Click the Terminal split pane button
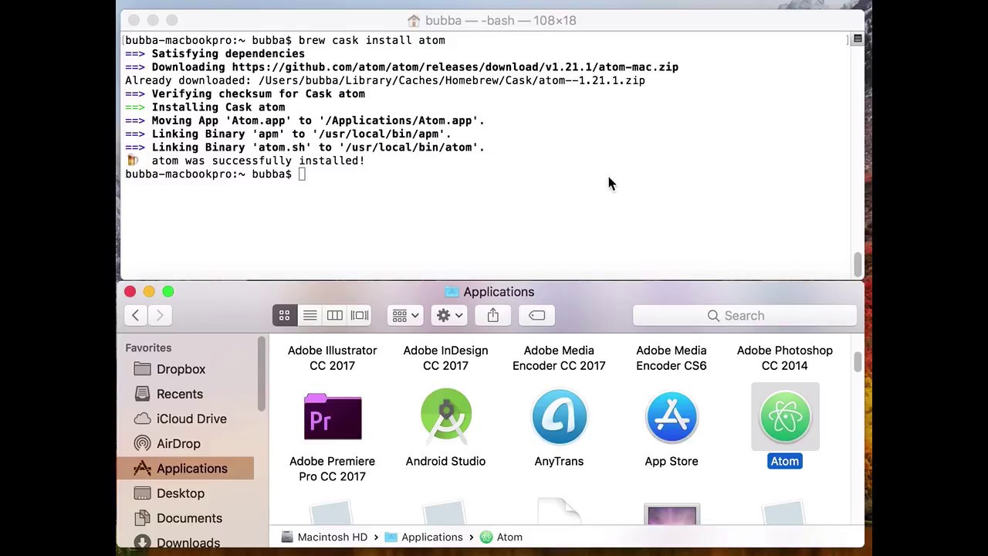Image resolution: width=988 pixels, height=556 pixels. pos(858,39)
